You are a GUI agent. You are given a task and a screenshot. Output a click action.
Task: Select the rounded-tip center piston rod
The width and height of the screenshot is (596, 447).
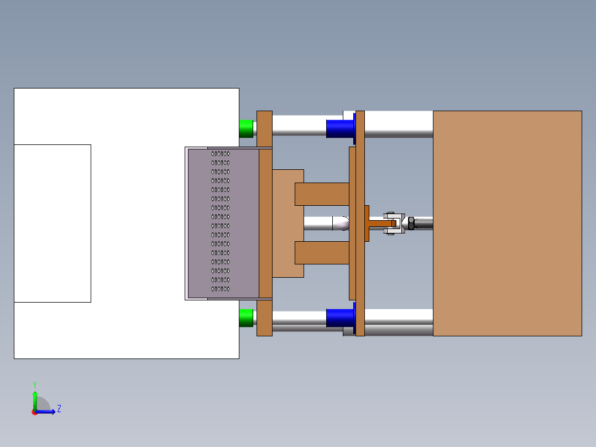327,224
